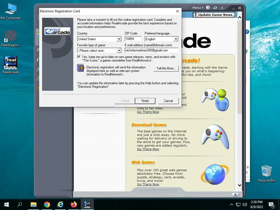This screenshot has height=210, width=280.
Task: Click the RealArcade help question mark icon
Action: (x=208, y=7)
